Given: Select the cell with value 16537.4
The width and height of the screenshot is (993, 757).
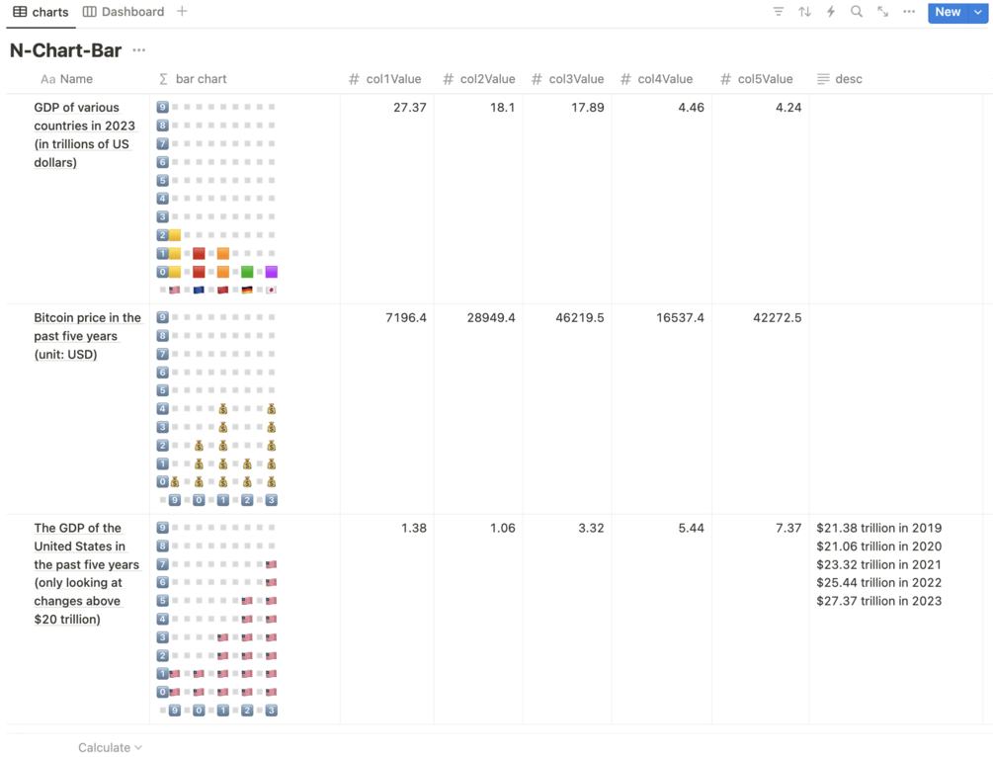Looking at the screenshot, I should tap(661, 408).
